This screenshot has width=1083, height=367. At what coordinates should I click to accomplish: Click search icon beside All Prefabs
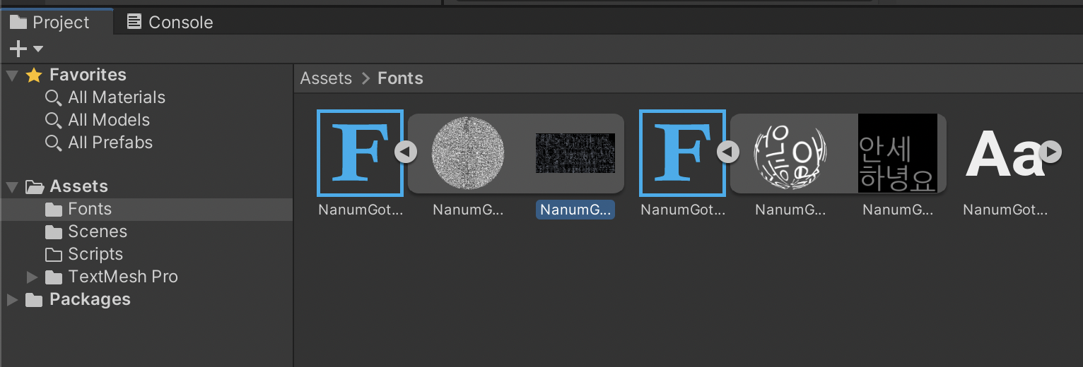(x=53, y=143)
